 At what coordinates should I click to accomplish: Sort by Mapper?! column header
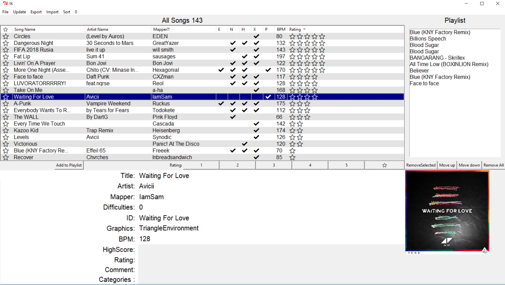[x=183, y=29]
